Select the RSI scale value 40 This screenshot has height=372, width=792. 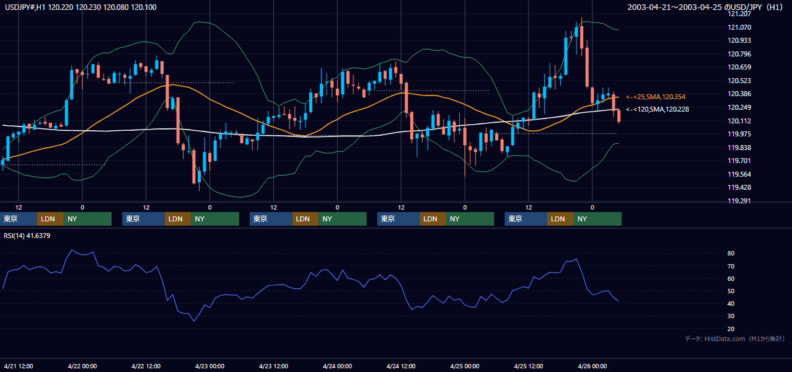click(731, 303)
